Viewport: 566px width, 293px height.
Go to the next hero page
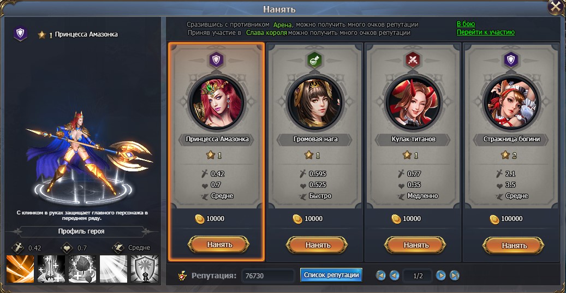pyautogui.click(x=441, y=276)
